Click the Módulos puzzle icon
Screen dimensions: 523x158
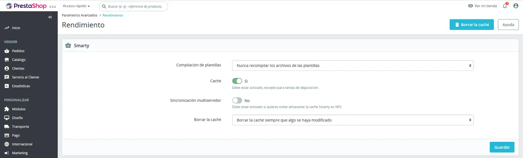click(7, 109)
